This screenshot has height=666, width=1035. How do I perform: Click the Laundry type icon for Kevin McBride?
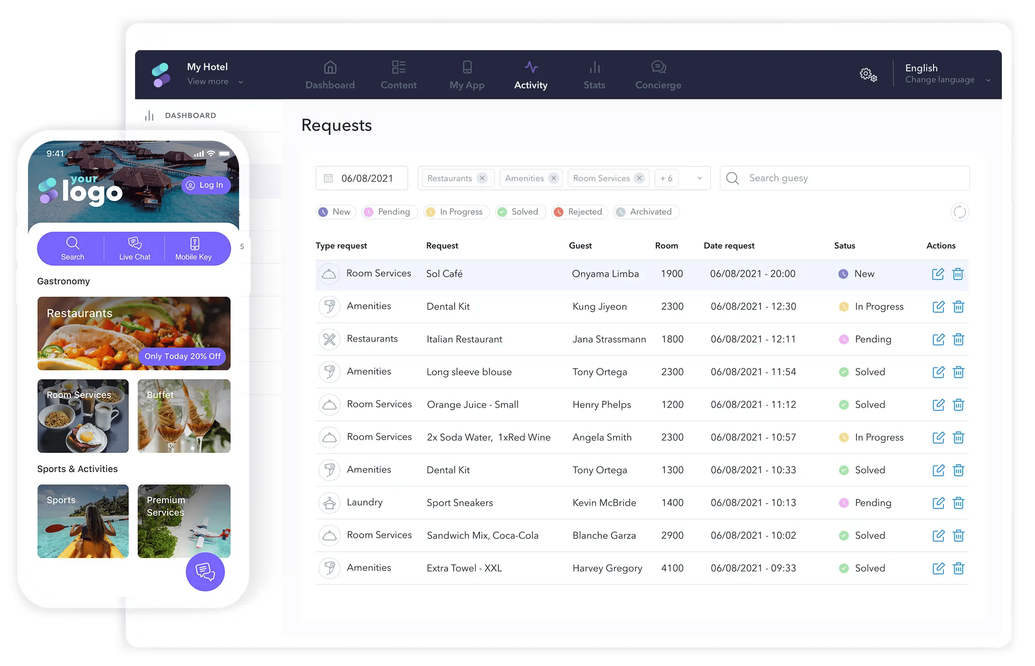click(329, 503)
